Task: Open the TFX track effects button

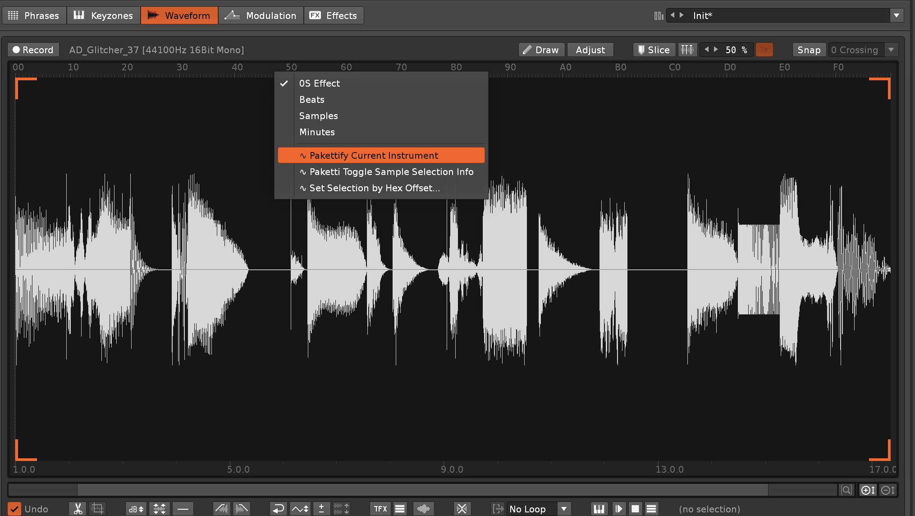Action: click(x=380, y=509)
